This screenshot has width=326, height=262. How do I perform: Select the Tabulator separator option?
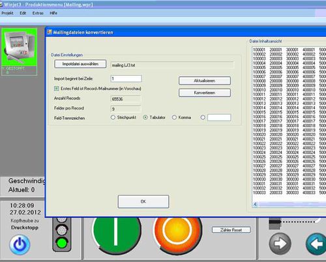coord(145,117)
